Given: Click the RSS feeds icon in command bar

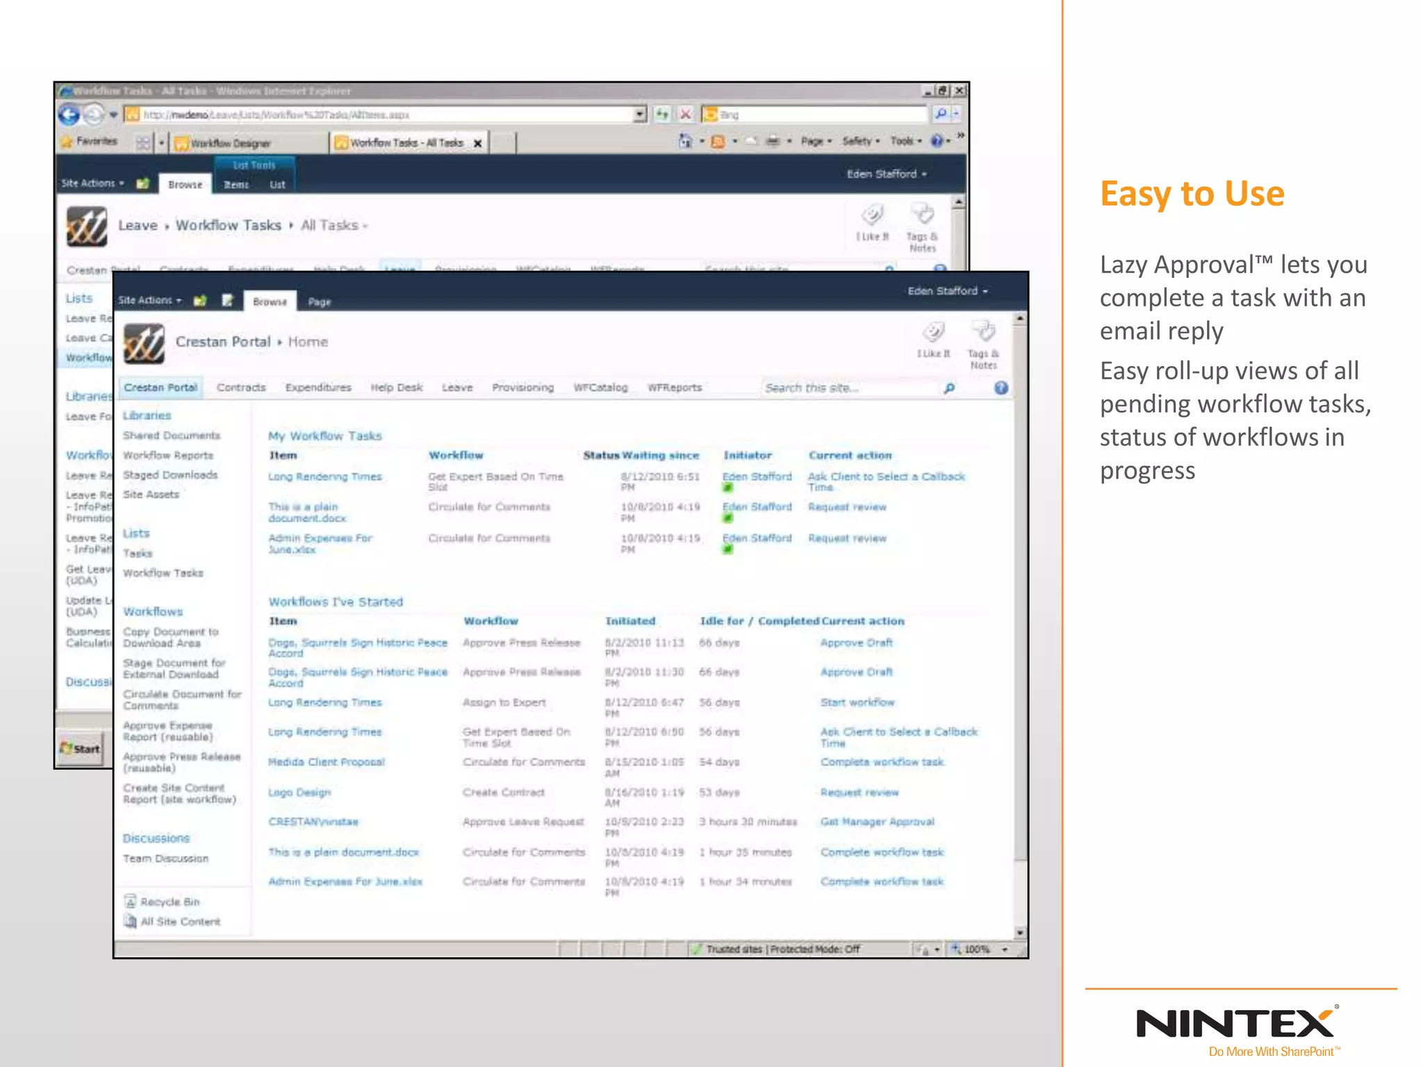Looking at the screenshot, I should click(x=718, y=142).
